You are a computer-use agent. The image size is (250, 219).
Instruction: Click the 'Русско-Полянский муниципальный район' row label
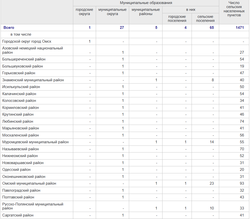pos(33,206)
